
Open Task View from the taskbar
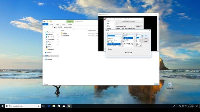[43, 106]
